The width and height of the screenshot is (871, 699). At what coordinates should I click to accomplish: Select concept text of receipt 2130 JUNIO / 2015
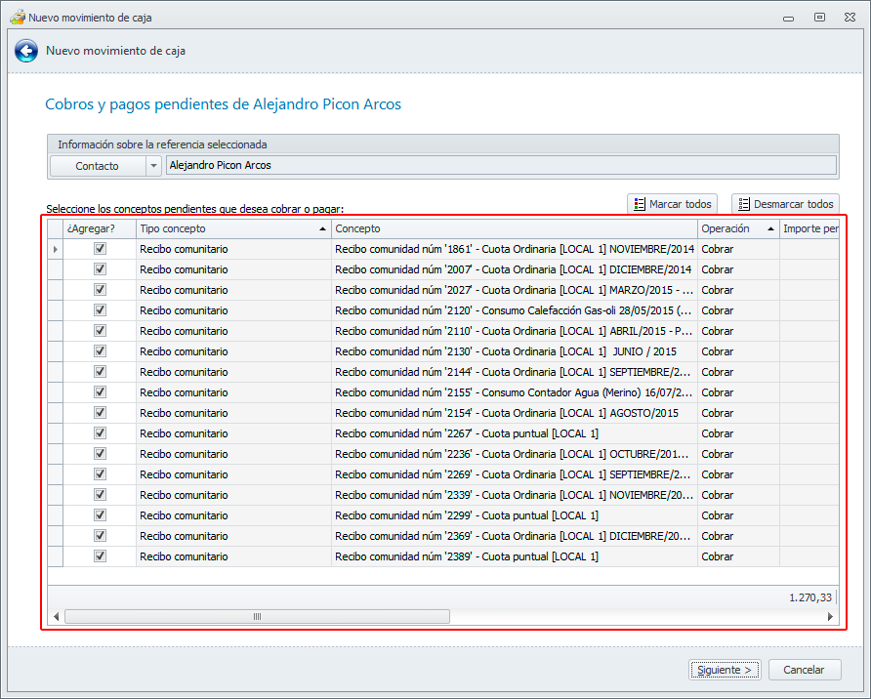(x=506, y=352)
